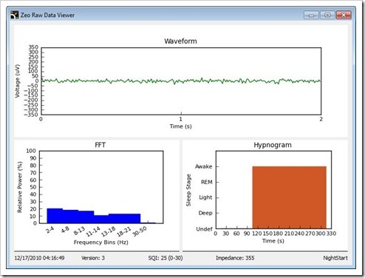Click the Waveform chart title
The height and width of the screenshot is (278, 365).
(x=180, y=41)
